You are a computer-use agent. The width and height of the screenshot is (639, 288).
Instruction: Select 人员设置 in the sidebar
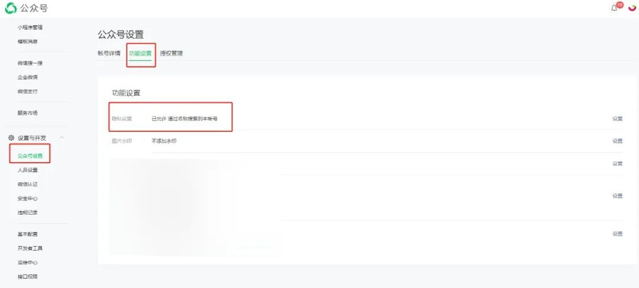(28, 170)
